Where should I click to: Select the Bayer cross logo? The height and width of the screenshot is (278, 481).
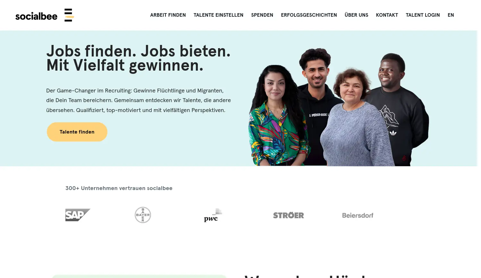click(143, 215)
